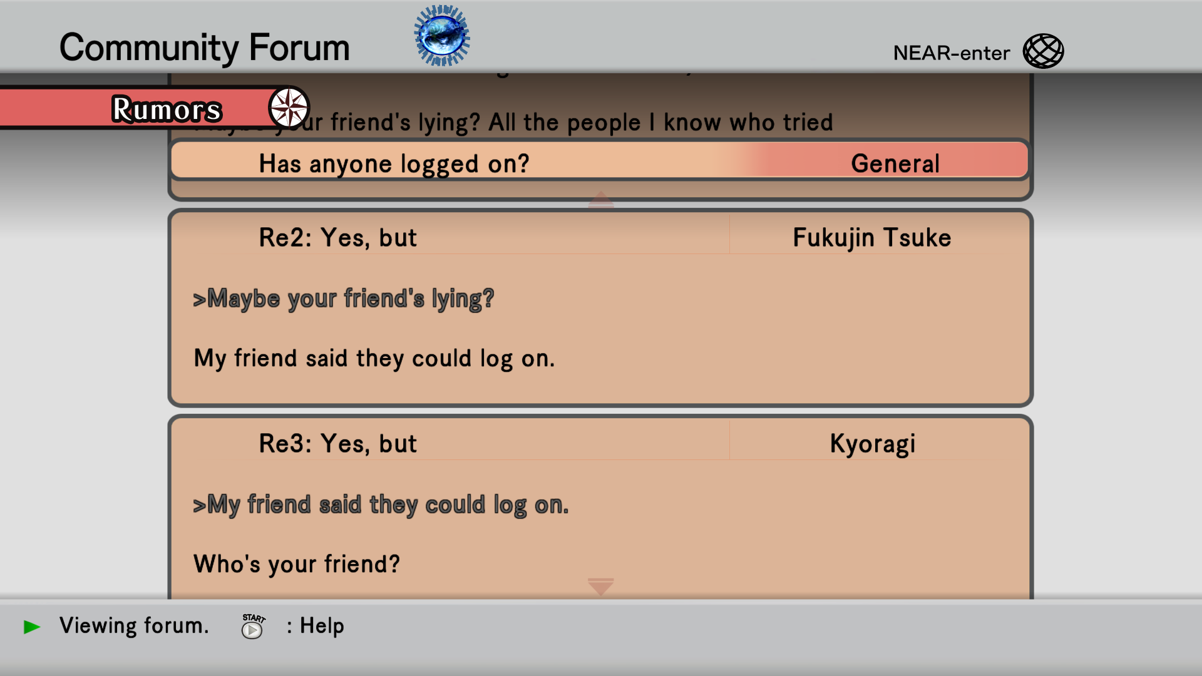Click poster name Kyoragi

[x=872, y=444]
